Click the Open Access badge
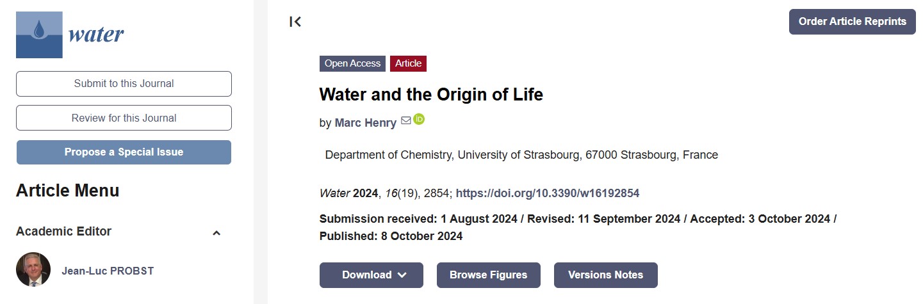The width and height of the screenshot is (923, 304). coord(352,63)
